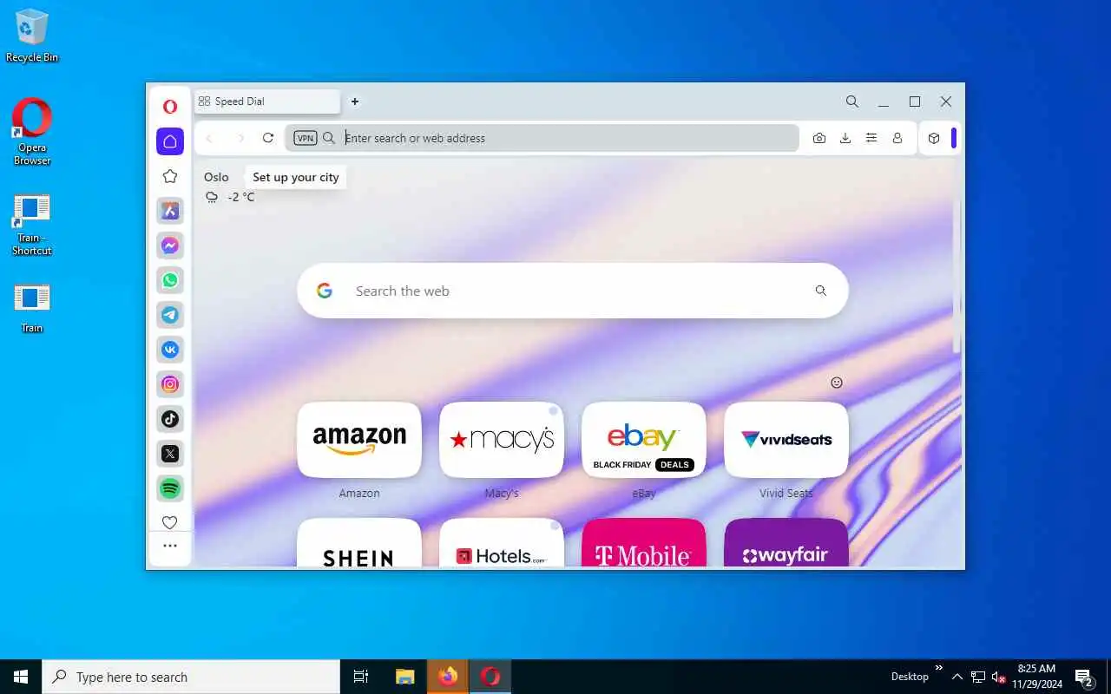
Task: Show hidden system tray icons
Action: pyautogui.click(x=957, y=677)
